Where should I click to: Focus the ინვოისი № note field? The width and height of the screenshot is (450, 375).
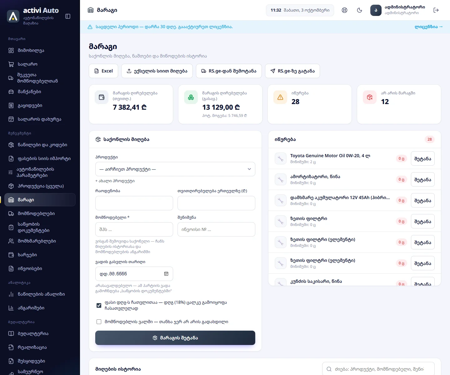point(216,229)
